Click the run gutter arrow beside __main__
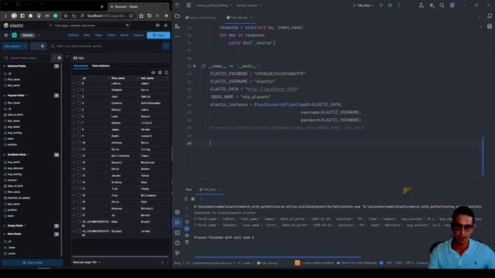Viewport: 495px width, 278px height. 195,66
